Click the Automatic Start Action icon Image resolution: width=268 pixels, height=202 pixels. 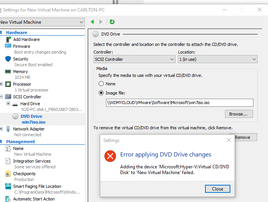point(8,199)
